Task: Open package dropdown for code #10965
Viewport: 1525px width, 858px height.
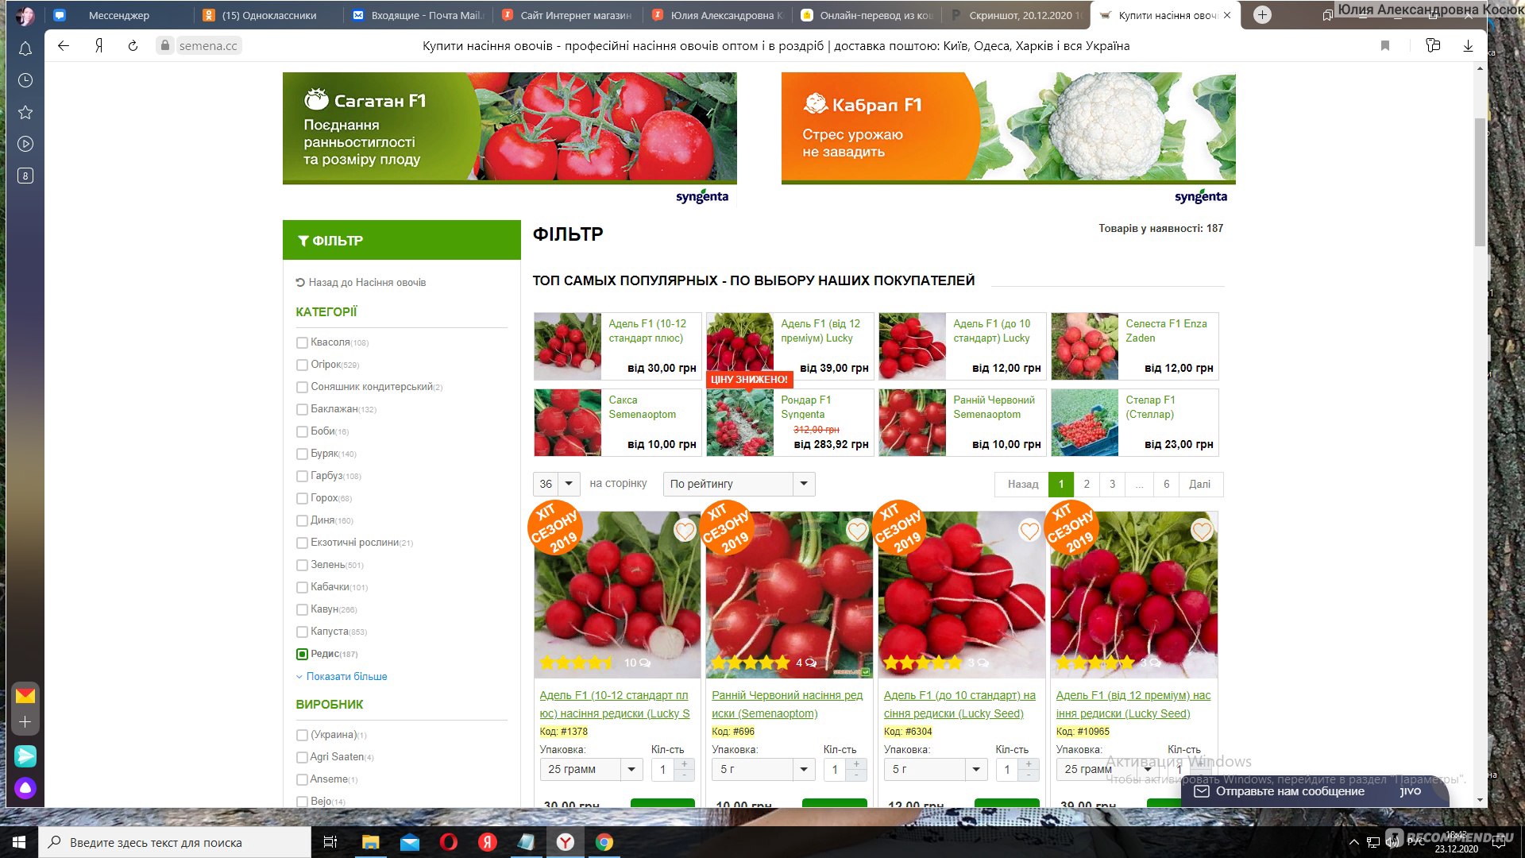Action: coord(1108,769)
